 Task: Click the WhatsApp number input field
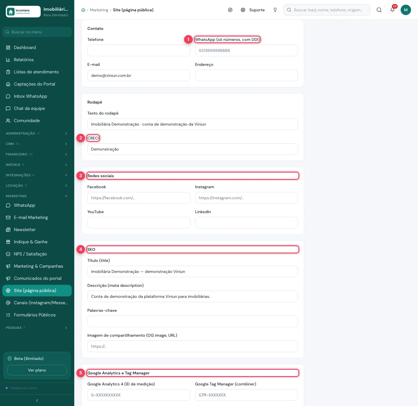pyautogui.click(x=246, y=50)
